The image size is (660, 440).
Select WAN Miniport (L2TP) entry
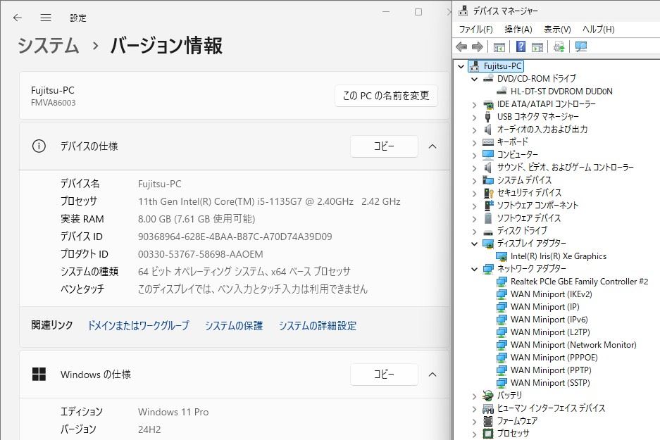click(550, 332)
